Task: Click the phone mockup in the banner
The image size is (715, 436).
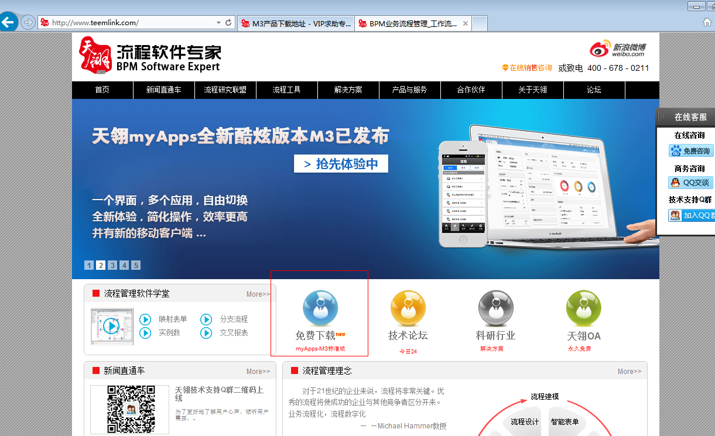Action: [x=464, y=194]
